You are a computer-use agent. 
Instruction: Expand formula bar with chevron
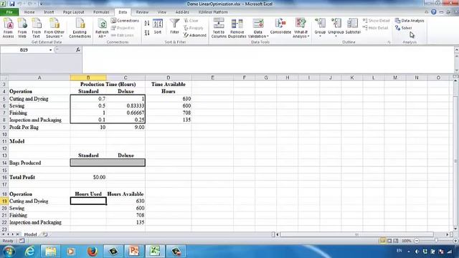pos(456,50)
